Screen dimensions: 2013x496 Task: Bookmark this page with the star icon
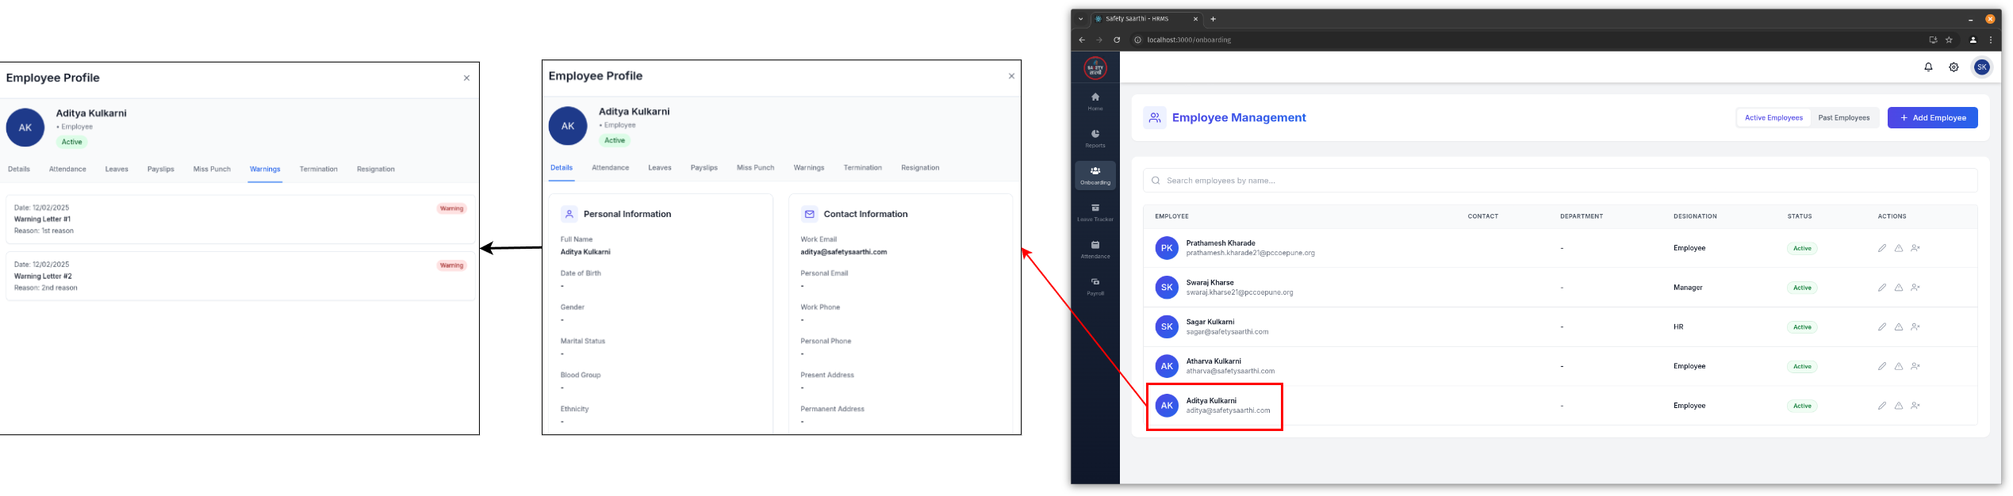1949,40
